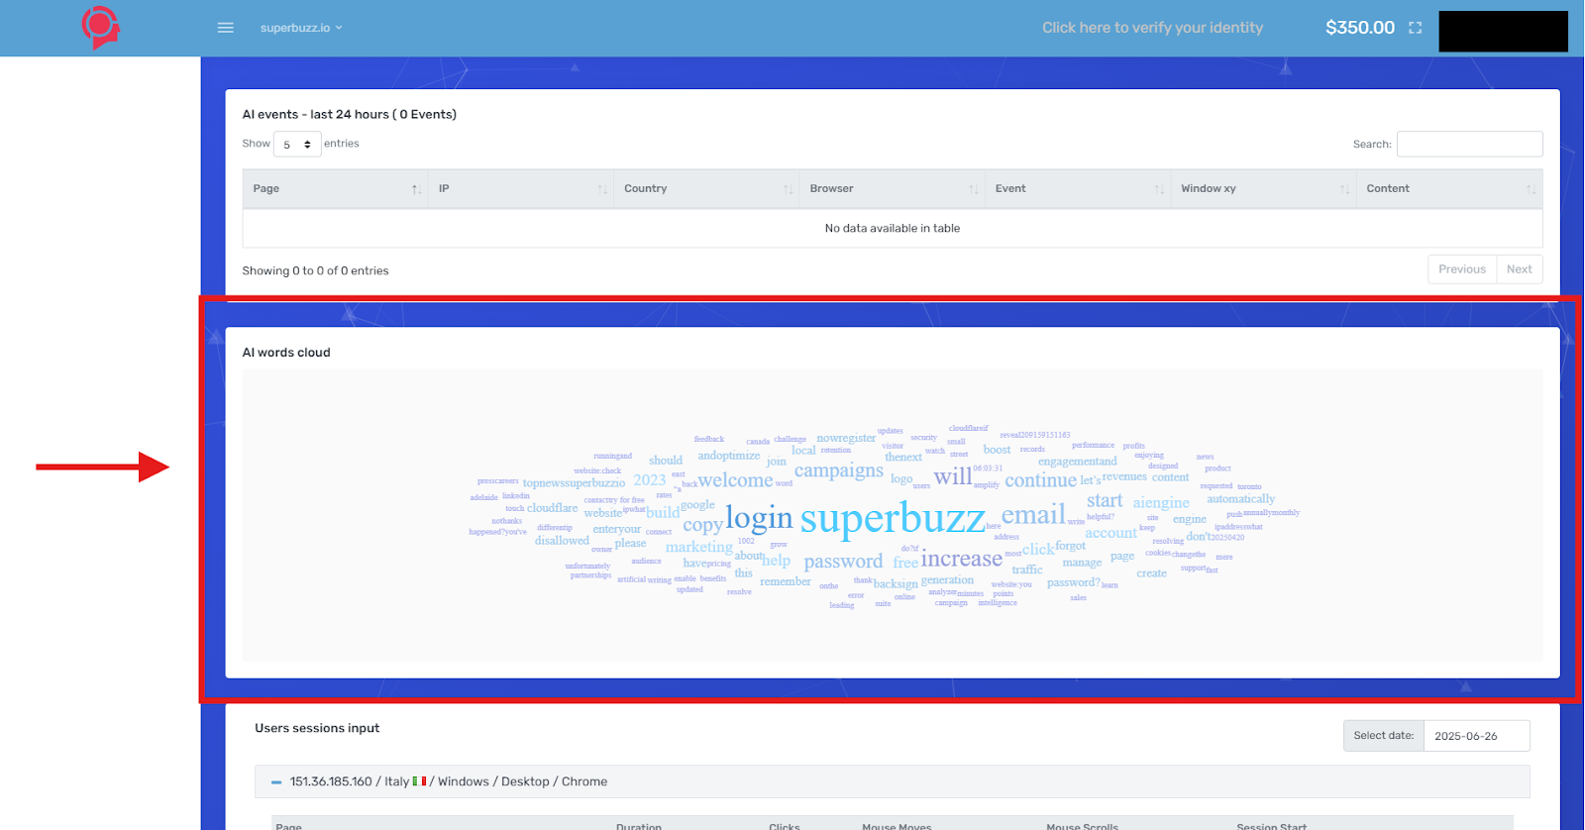Click the 'welcome' word in cloud
The width and height of the screenshot is (1585, 830).
coord(735,480)
